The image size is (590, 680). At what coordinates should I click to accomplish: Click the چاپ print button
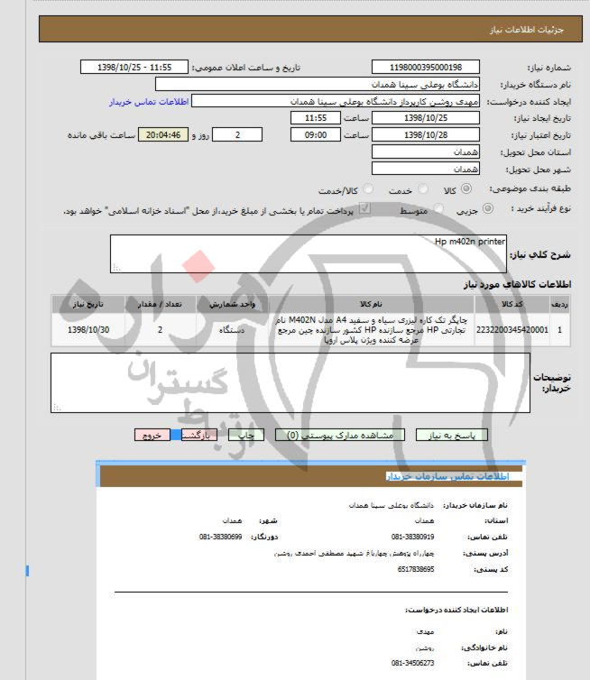pyautogui.click(x=246, y=435)
